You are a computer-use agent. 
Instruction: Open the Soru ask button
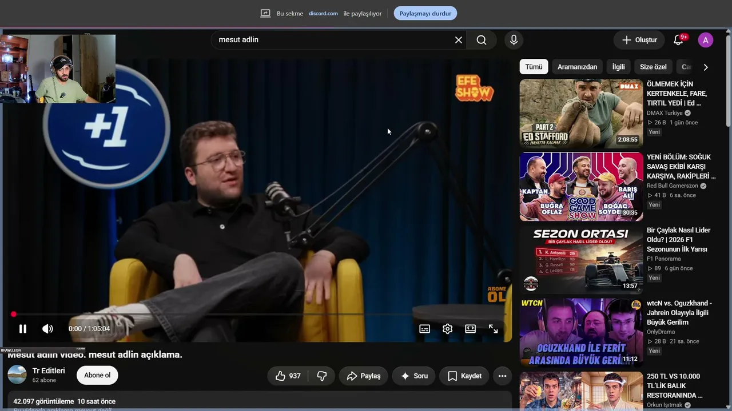(x=414, y=376)
